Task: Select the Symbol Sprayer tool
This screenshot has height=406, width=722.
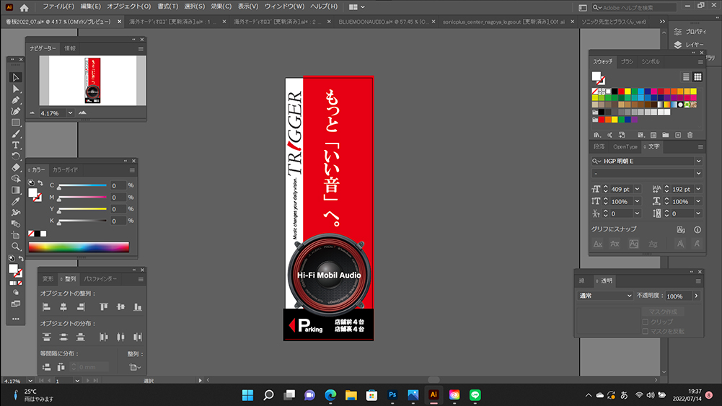Action: [x=16, y=213]
